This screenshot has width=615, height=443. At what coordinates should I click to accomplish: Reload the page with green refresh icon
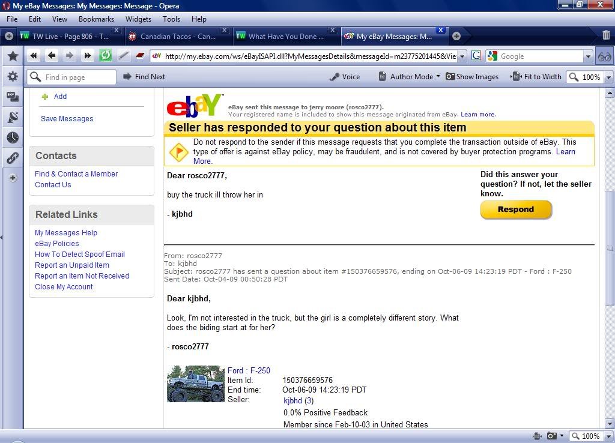(105, 56)
